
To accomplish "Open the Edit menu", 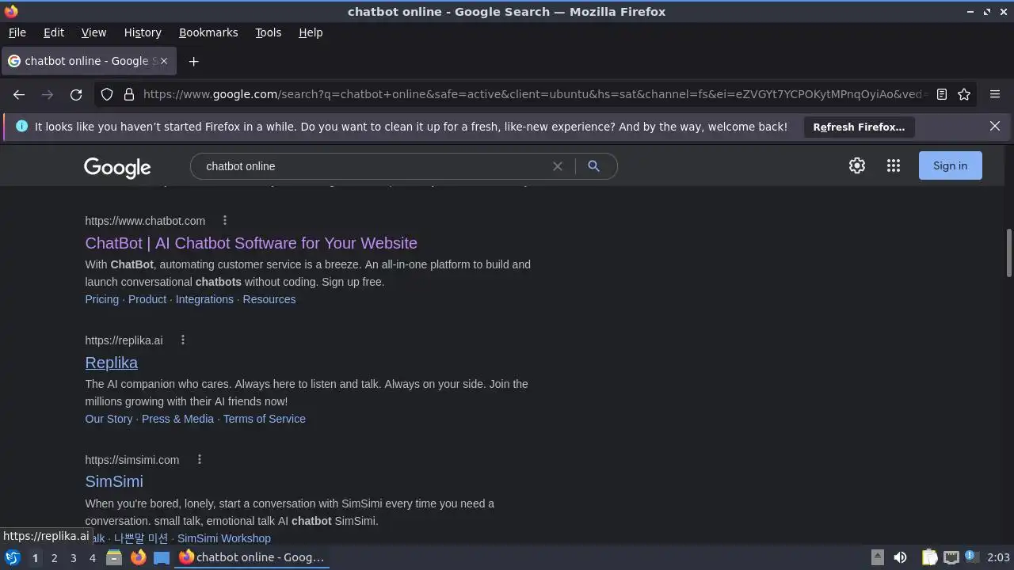I will 54,32.
